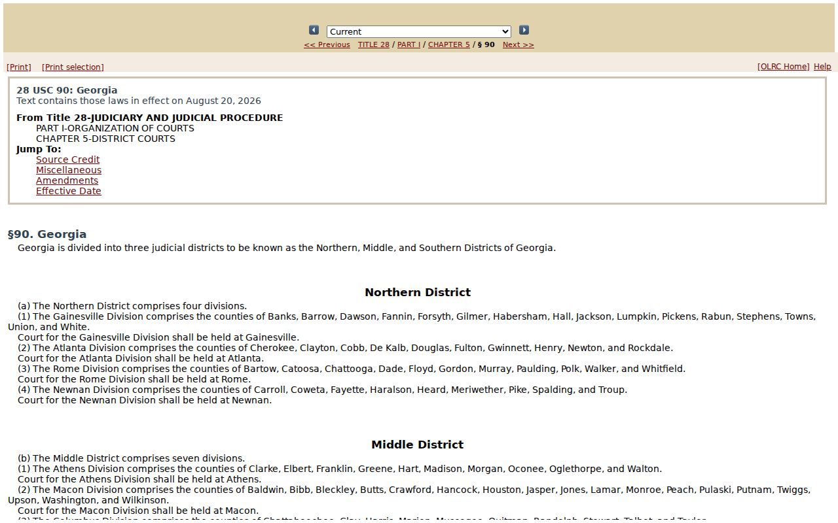Click "Court for the Newnan Division" line
Viewport: 838px width, 523px height.
145,400
